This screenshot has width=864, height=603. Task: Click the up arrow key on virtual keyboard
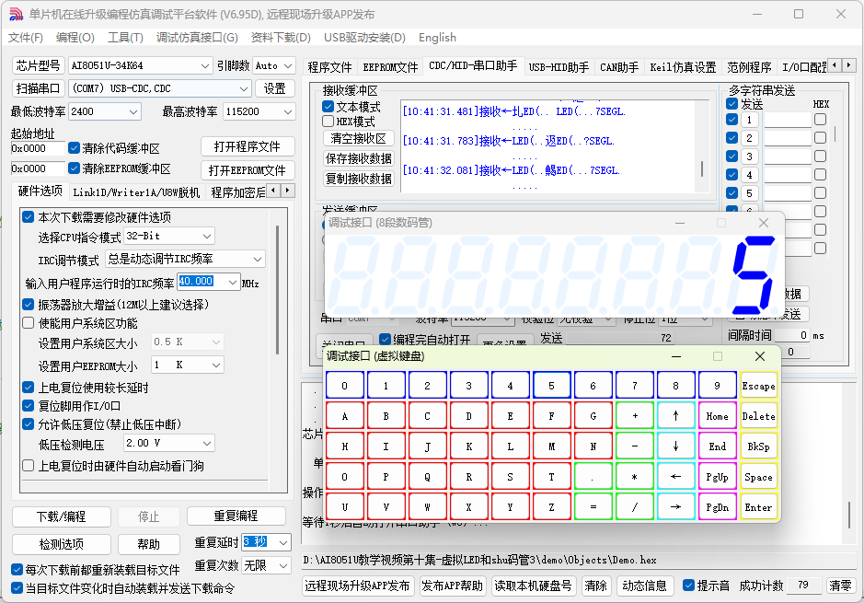pyautogui.click(x=675, y=416)
